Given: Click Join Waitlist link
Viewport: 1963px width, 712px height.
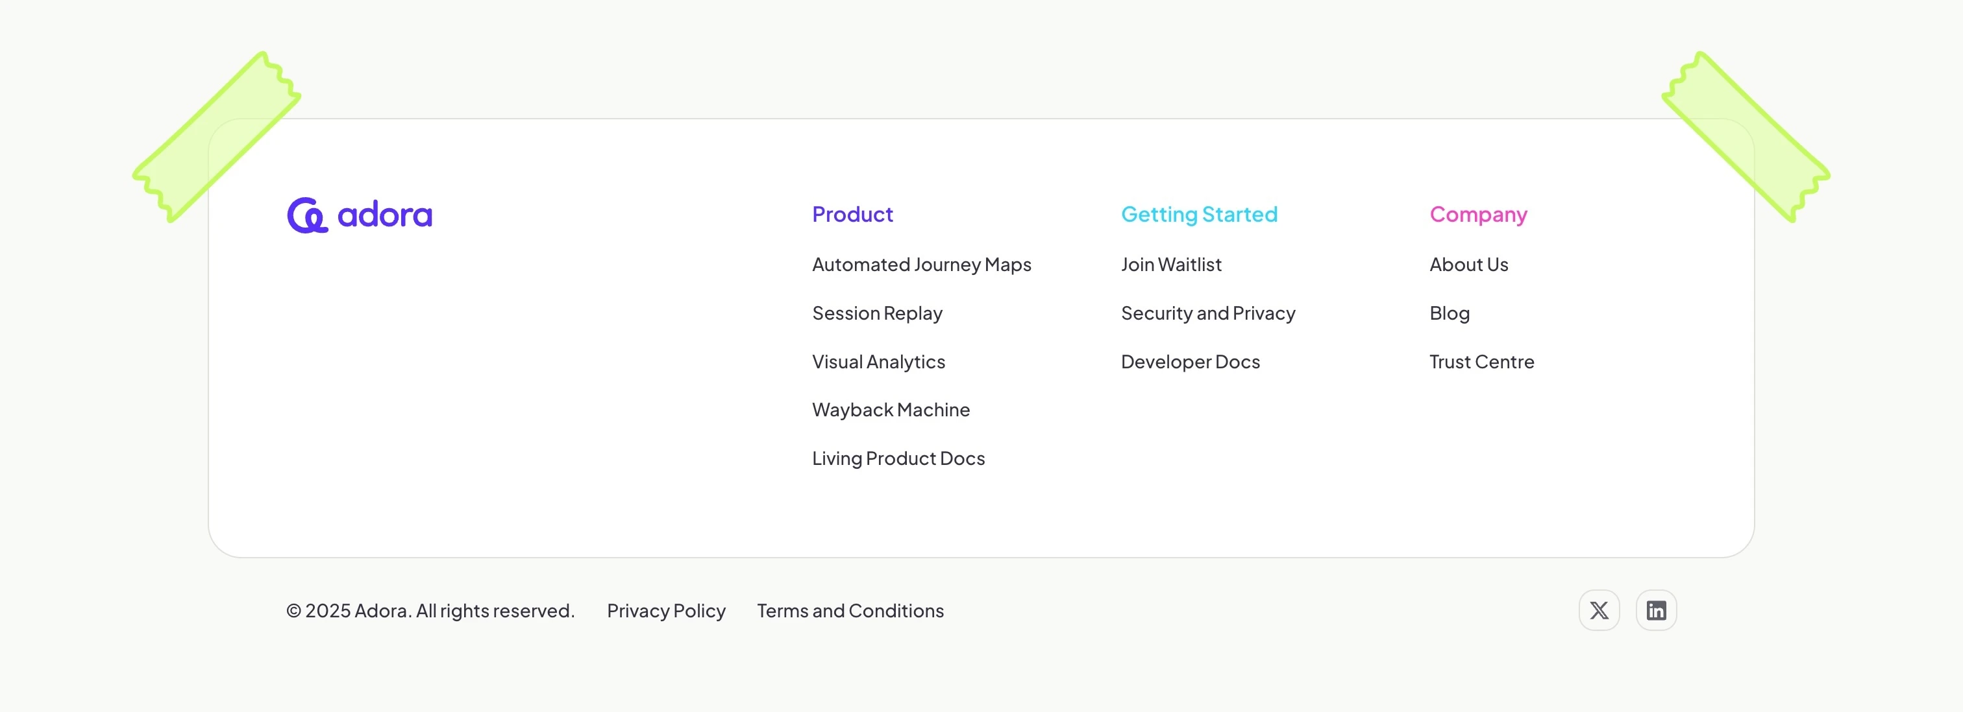Looking at the screenshot, I should [x=1170, y=265].
